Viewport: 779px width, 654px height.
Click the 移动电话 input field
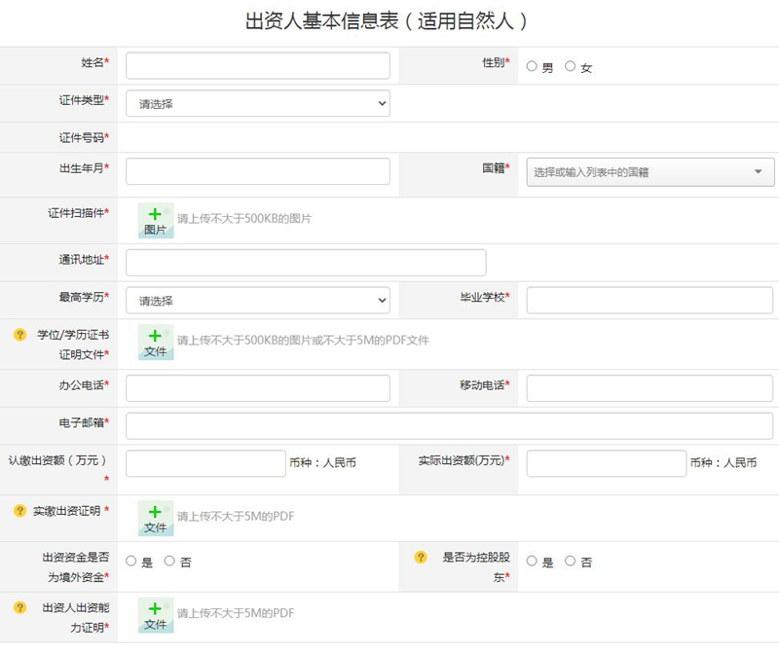coord(649,388)
